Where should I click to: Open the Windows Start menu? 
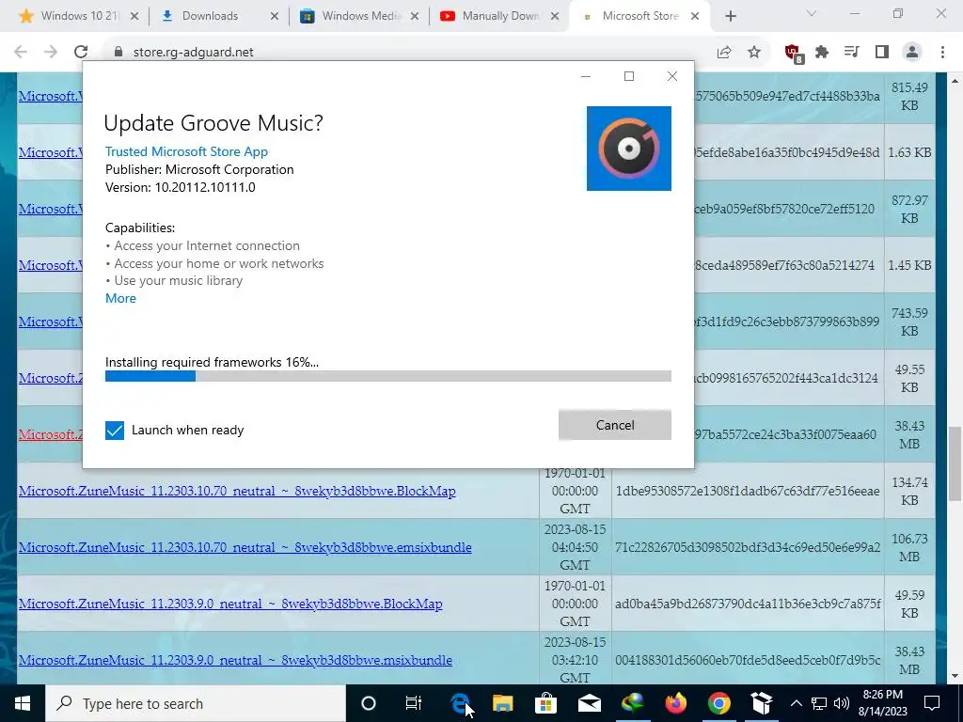tap(23, 703)
